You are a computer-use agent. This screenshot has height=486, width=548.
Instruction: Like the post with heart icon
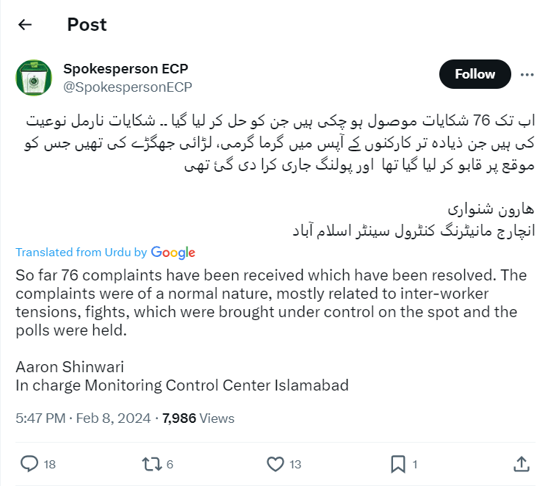pos(275,464)
